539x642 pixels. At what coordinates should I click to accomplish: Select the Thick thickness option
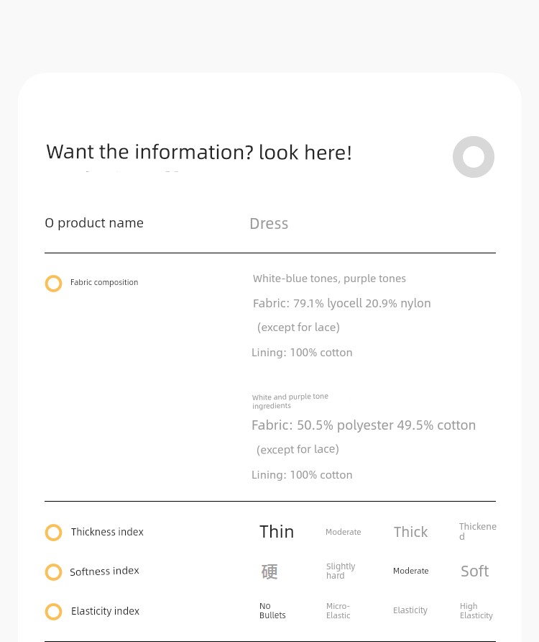coord(410,532)
